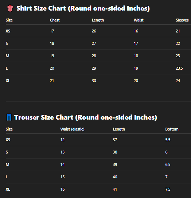Screen dimensions: 191x198
Task: Click the red shirt emoji icon
Action: pos(10,8)
